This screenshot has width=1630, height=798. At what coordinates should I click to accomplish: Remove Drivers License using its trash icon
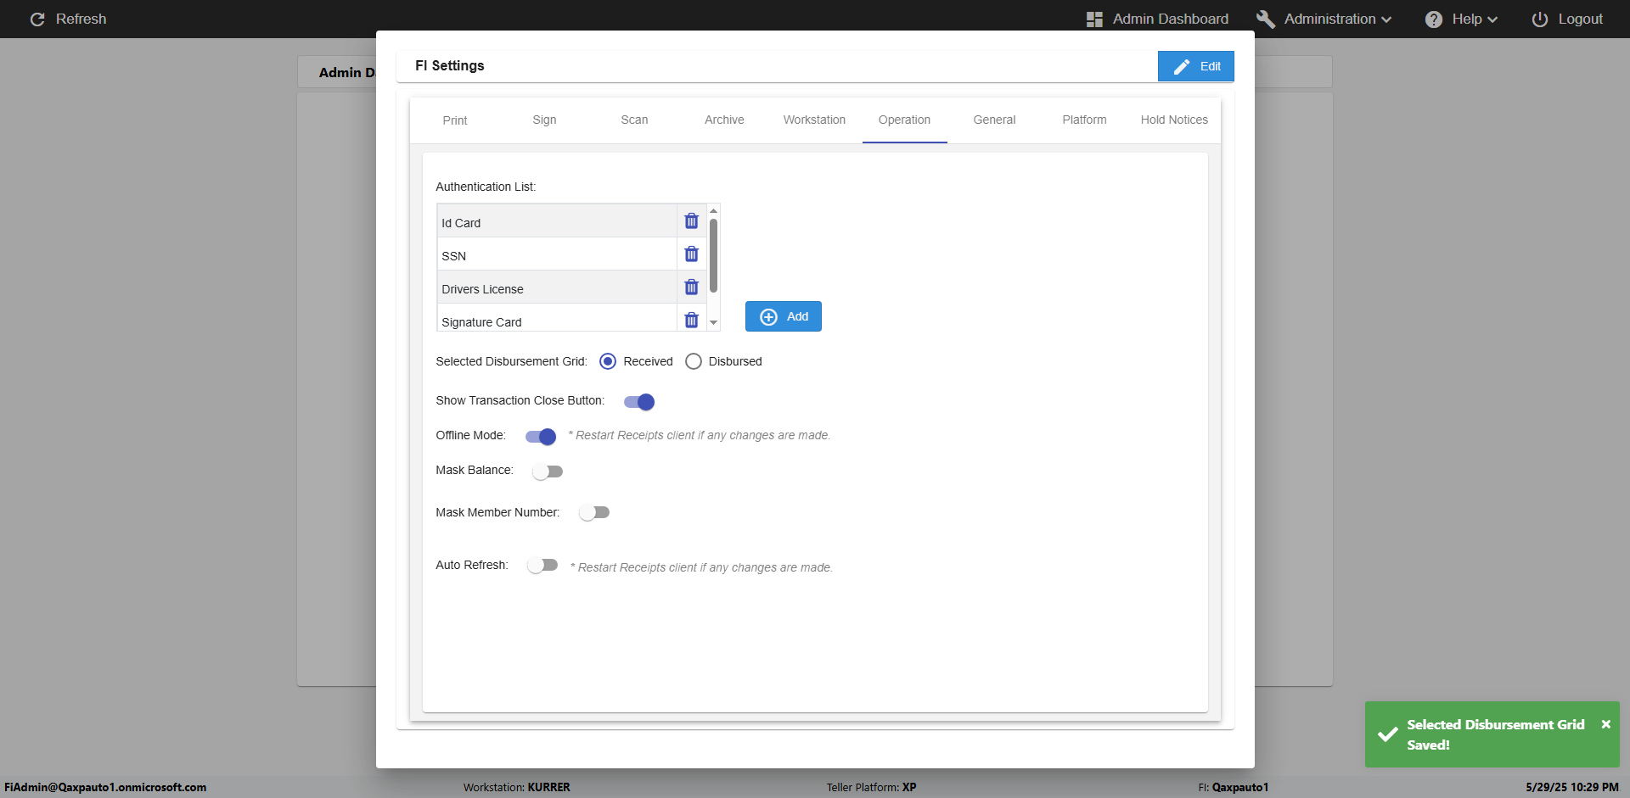coord(691,287)
